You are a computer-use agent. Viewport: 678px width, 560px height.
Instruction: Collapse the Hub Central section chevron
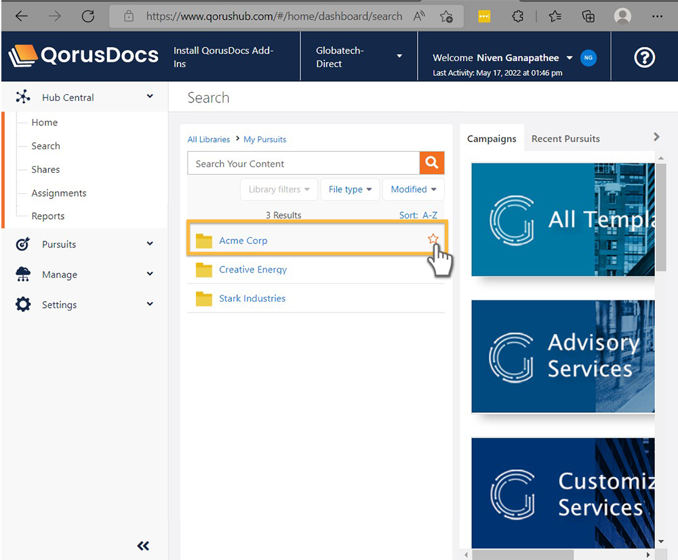tap(150, 96)
